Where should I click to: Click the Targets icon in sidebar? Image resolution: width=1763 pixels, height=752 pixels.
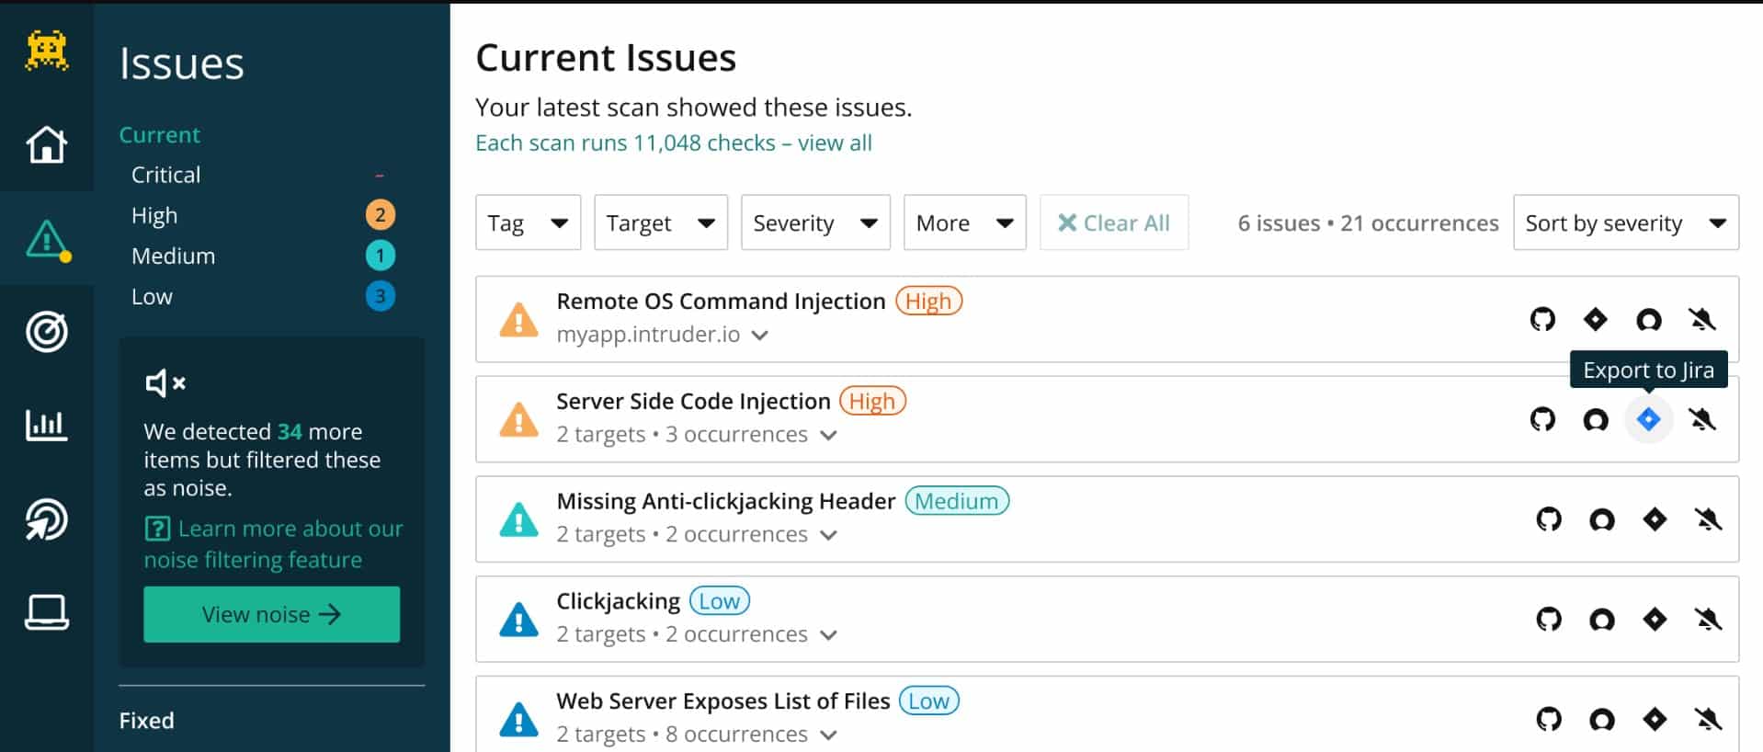pyautogui.click(x=46, y=332)
